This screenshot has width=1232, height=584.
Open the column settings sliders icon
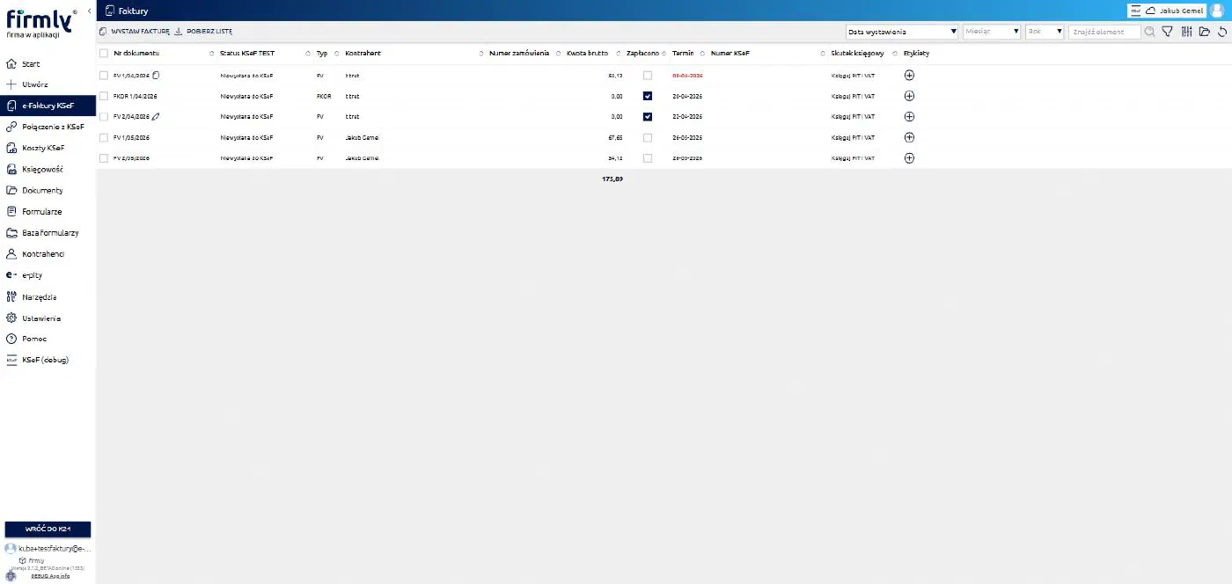click(1186, 32)
